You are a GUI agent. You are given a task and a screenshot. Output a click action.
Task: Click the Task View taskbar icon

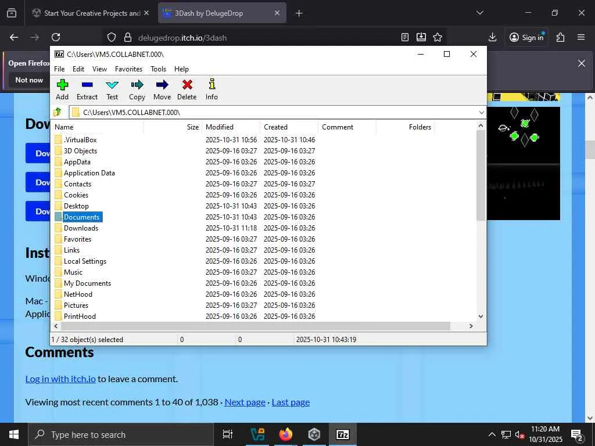[227, 434]
